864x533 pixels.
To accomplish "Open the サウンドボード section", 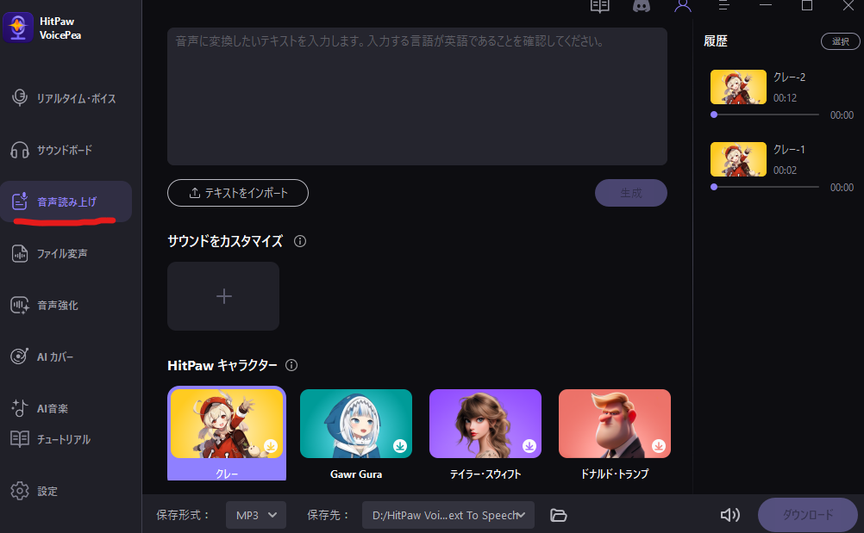I will 66,150.
